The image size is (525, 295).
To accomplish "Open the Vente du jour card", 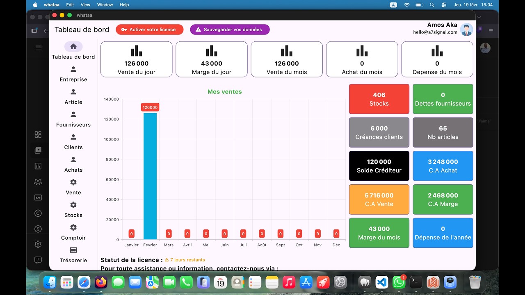I will [136, 59].
